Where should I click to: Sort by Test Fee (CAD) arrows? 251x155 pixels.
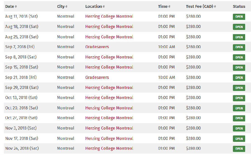(215, 6)
